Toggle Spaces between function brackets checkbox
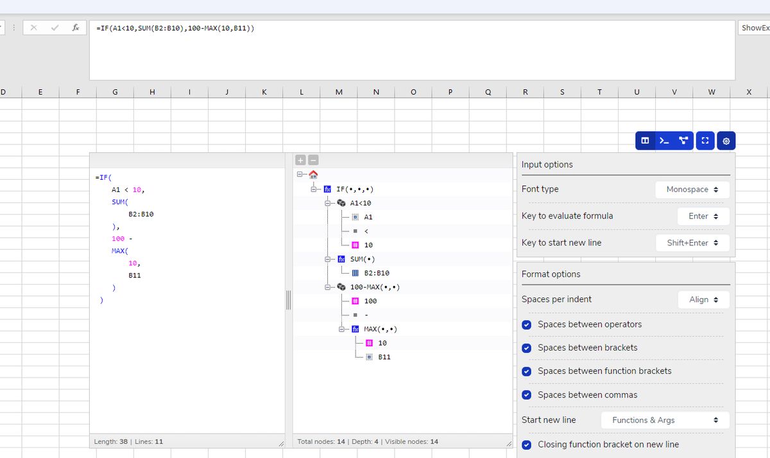The image size is (770, 458). 527,371
